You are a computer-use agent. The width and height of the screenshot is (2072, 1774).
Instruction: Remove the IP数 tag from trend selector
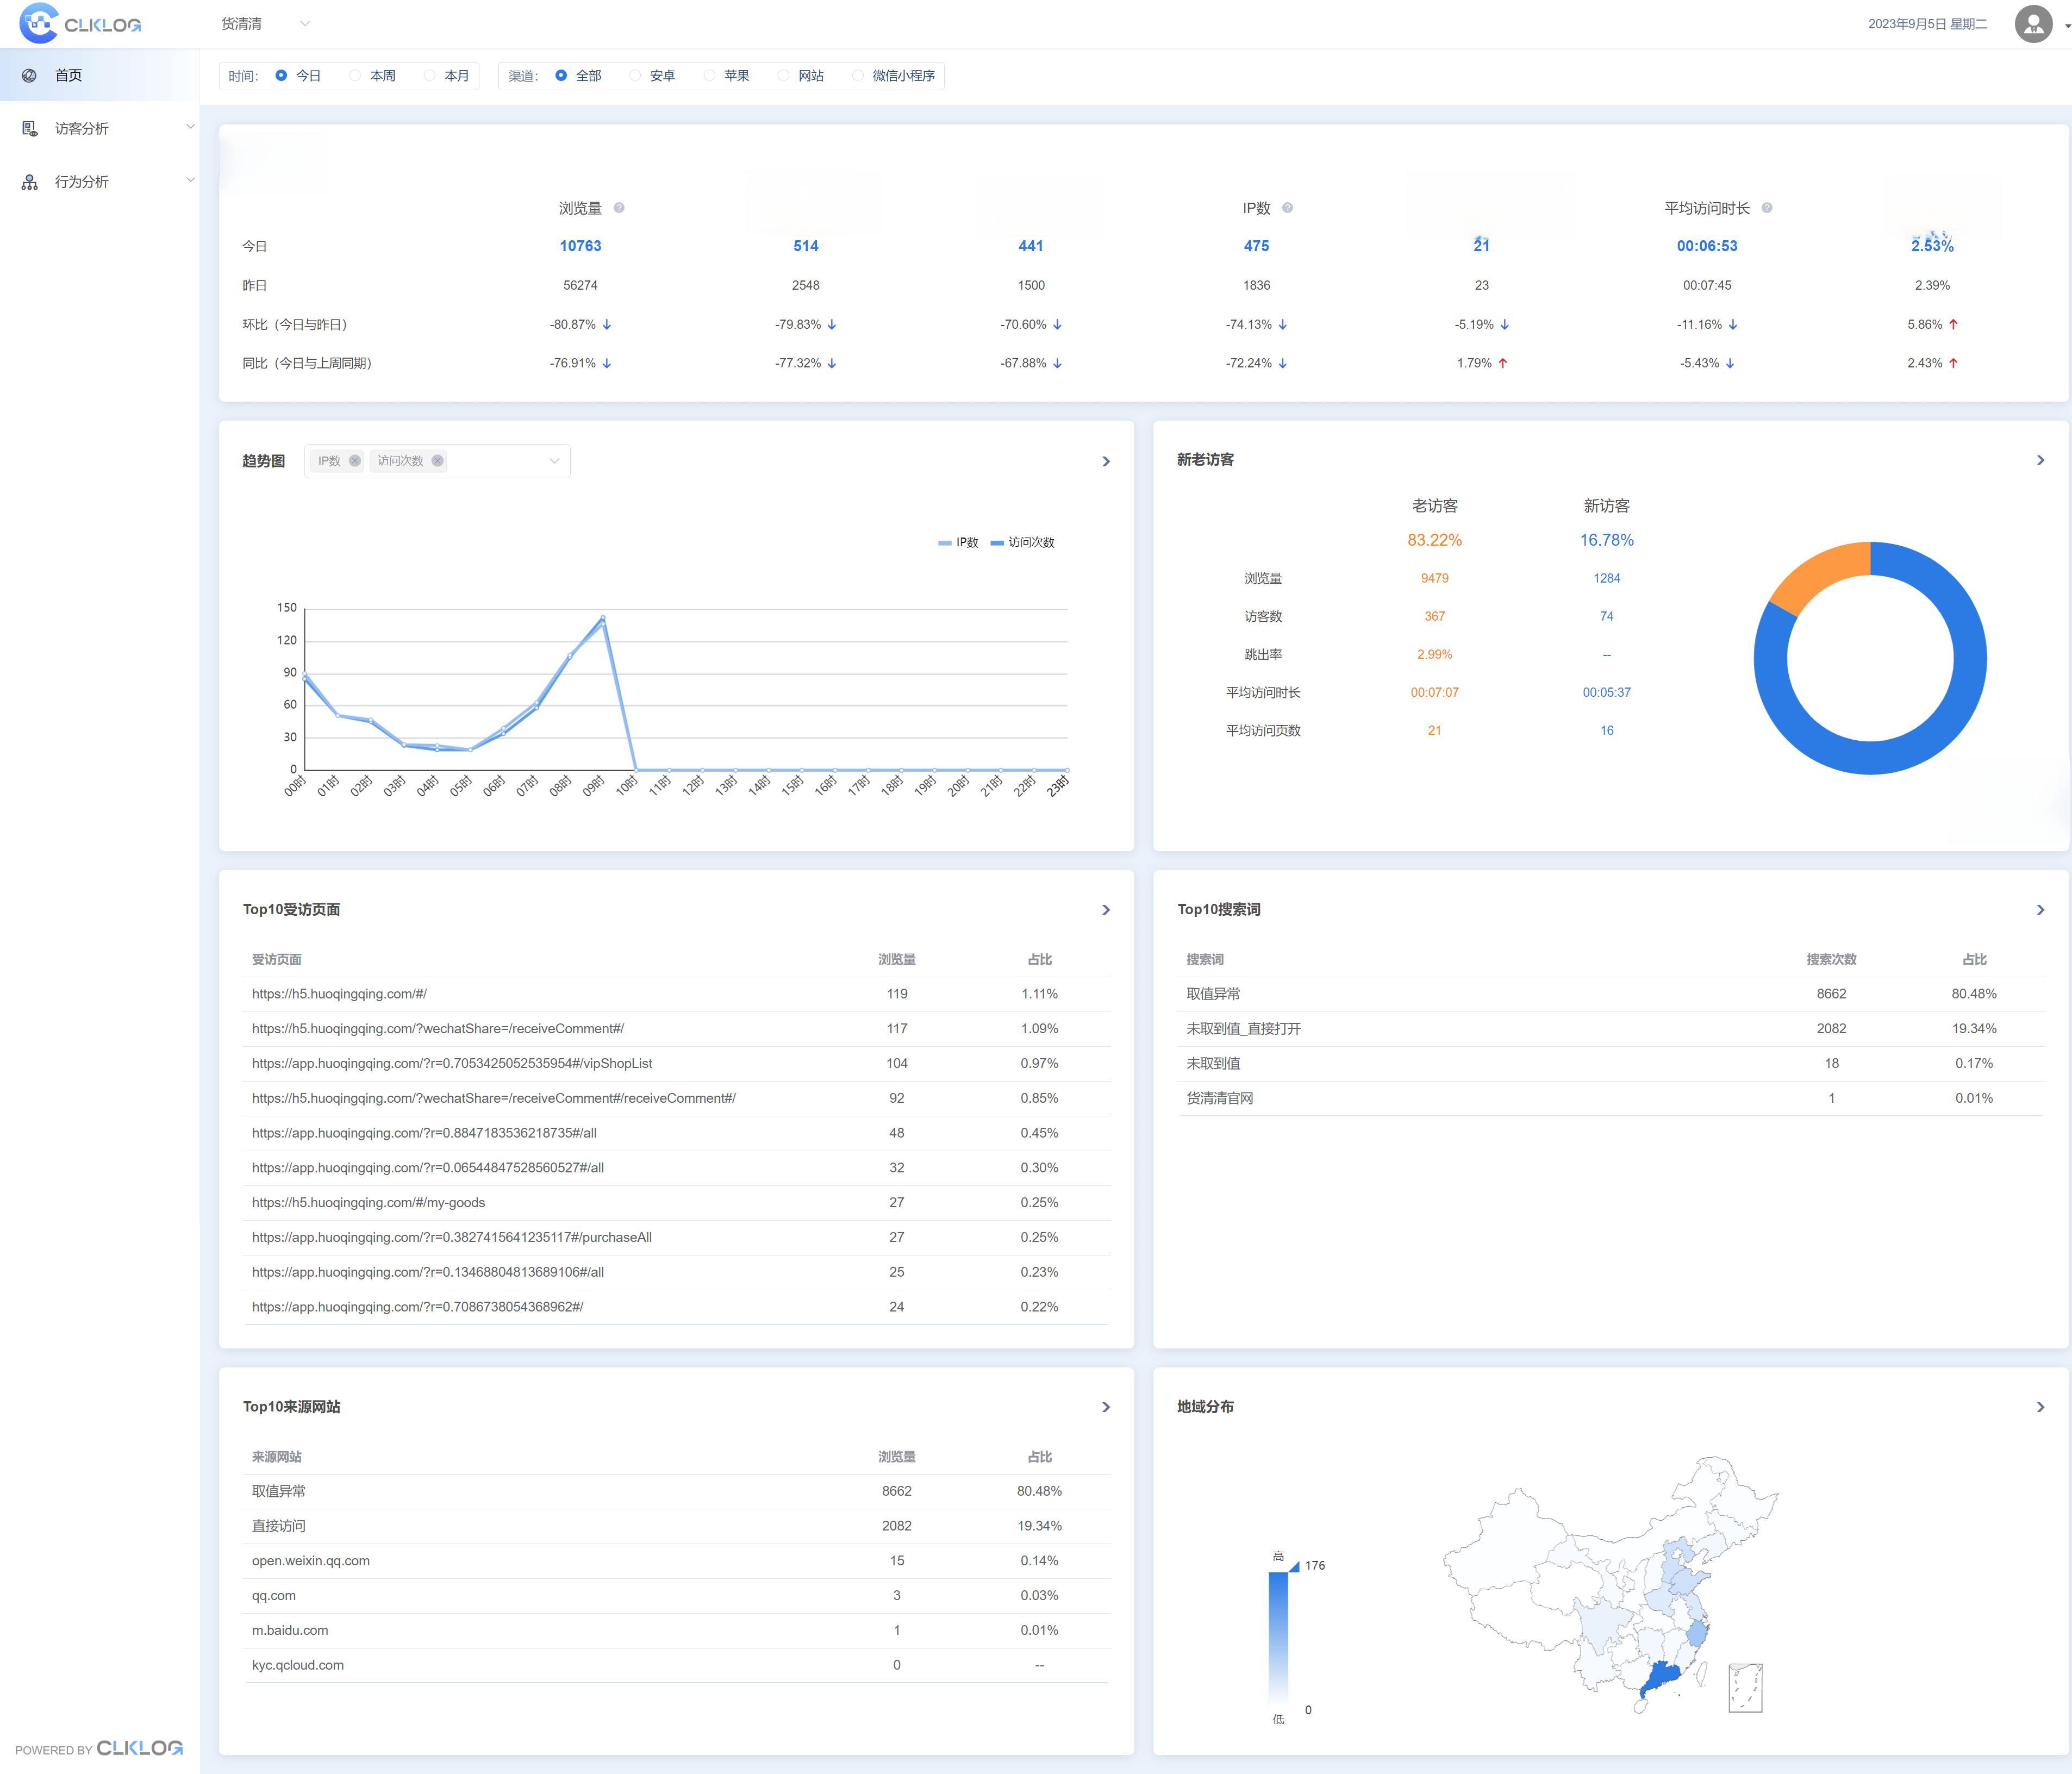(x=354, y=461)
